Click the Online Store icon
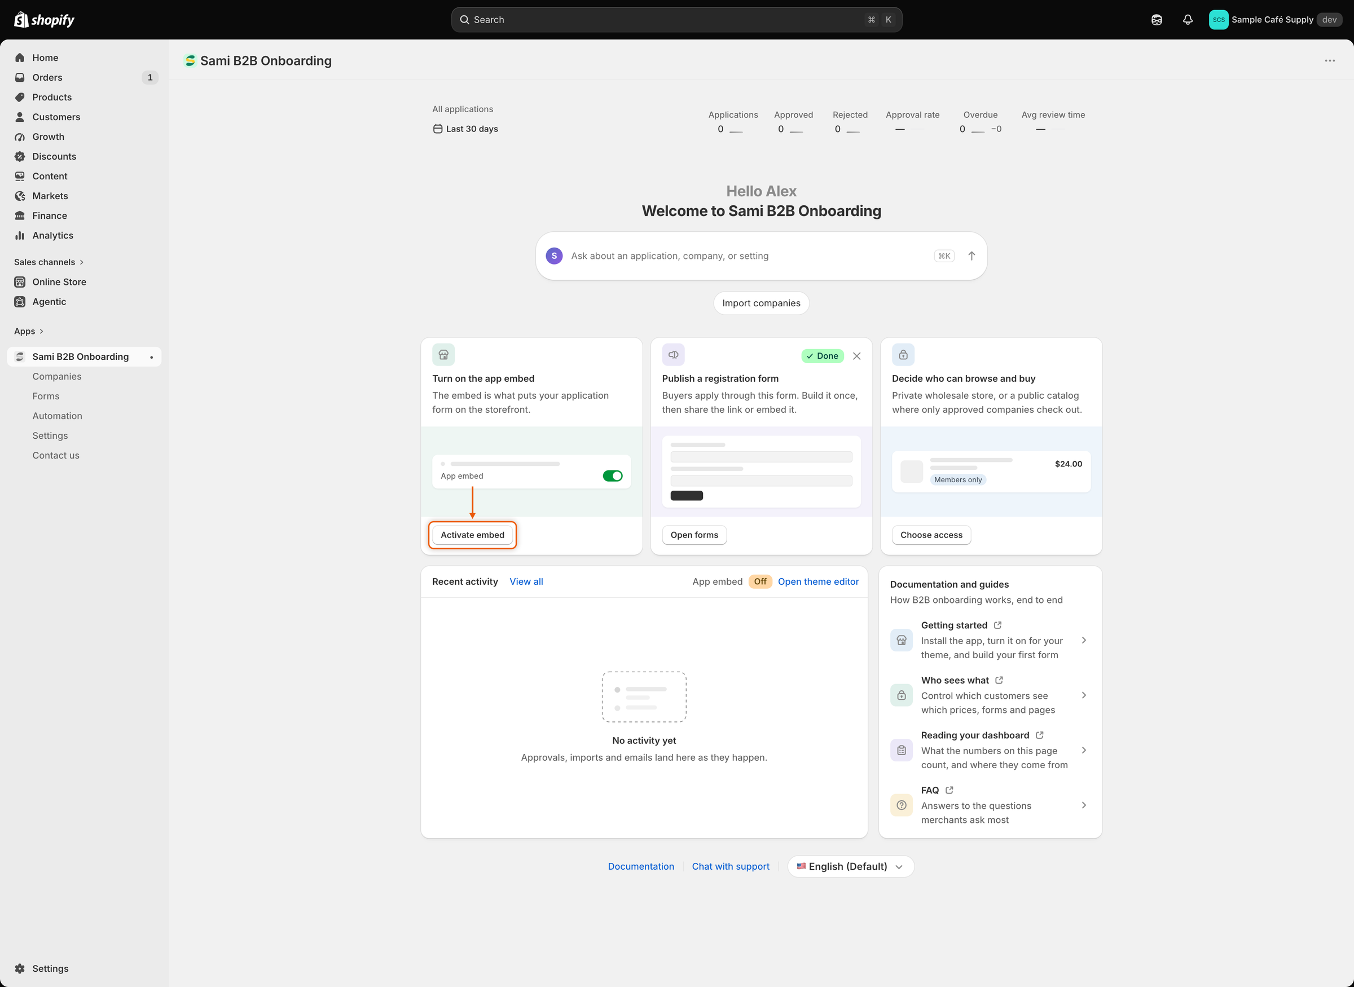 tap(20, 281)
